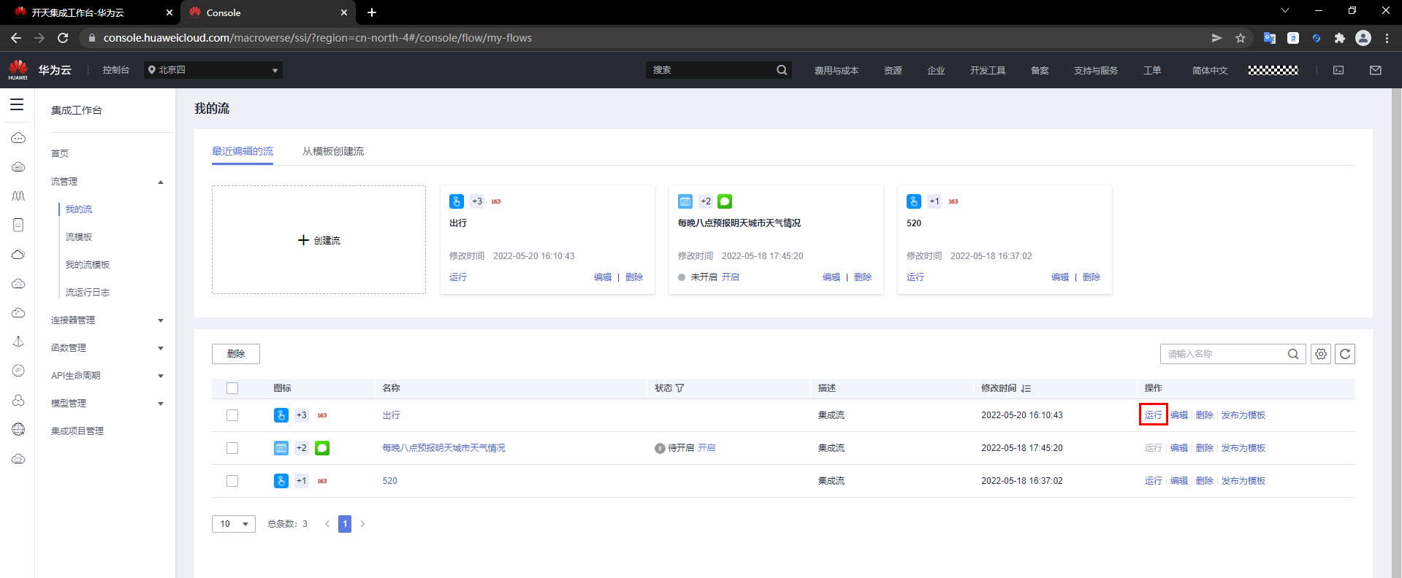Image resolution: width=1402 pixels, height=578 pixels.
Task: Refresh the flow list table
Action: [1345, 354]
